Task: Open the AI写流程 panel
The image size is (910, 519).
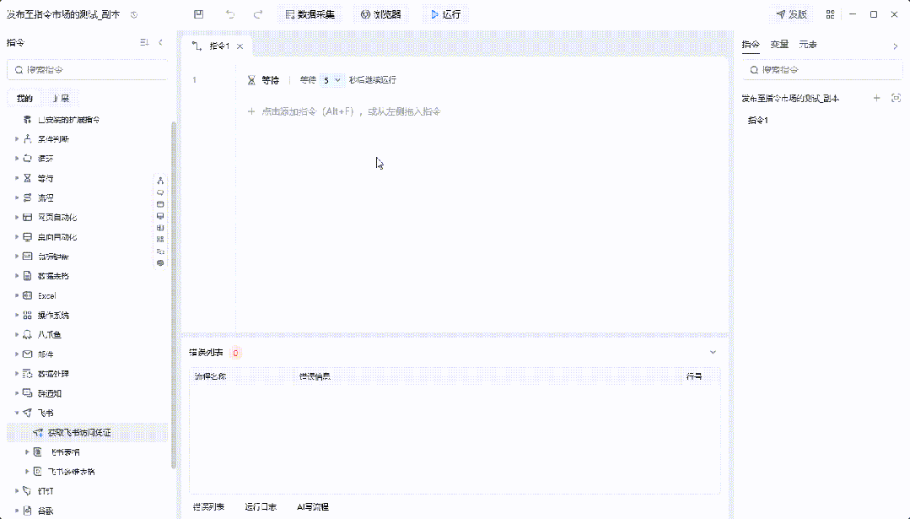Action: click(312, 507)
